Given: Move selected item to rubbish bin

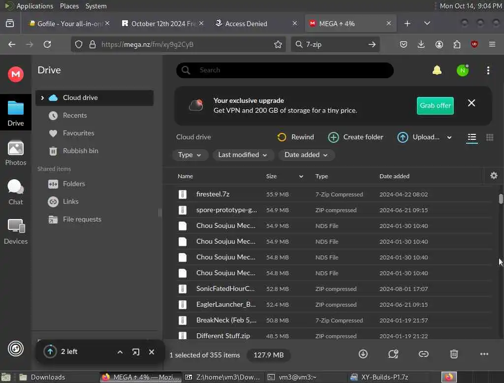Looking at the screenshot, I should [x=454, y=354].
